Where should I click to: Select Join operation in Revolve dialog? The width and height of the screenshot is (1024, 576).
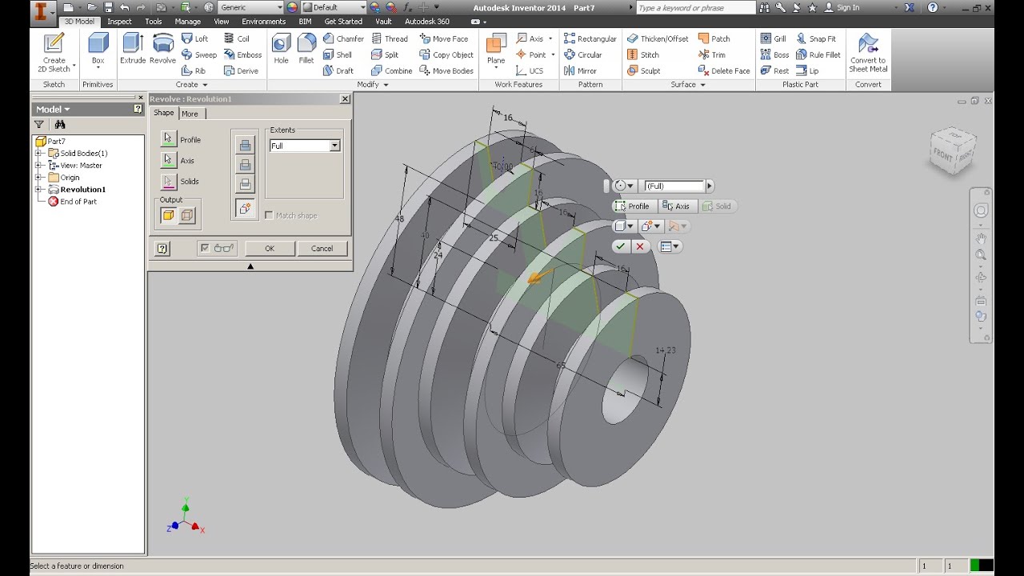[x=245, y=145]
